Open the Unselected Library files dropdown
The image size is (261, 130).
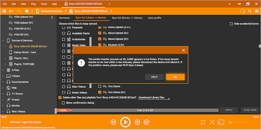[154, 98]
